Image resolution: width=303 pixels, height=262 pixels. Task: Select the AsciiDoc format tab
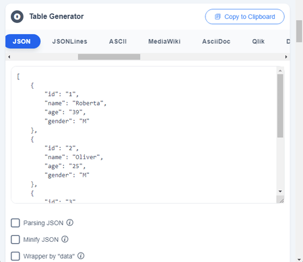216,42
